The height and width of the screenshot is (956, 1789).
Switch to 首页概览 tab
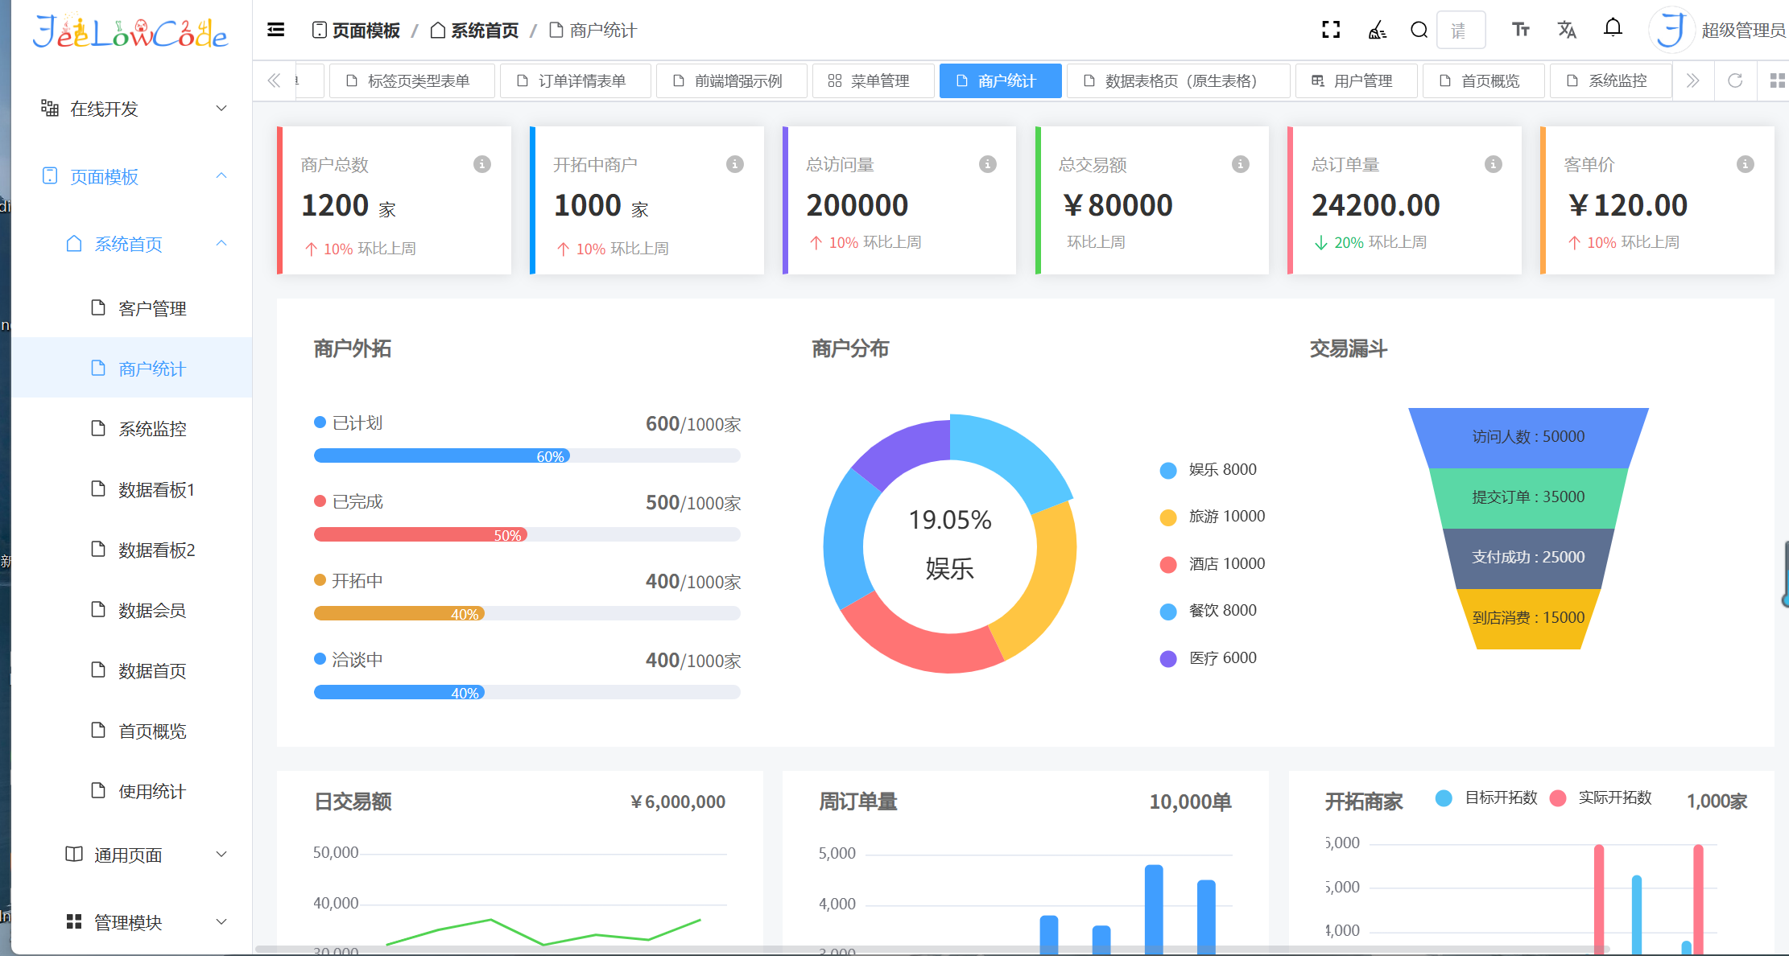(1483, 80)
